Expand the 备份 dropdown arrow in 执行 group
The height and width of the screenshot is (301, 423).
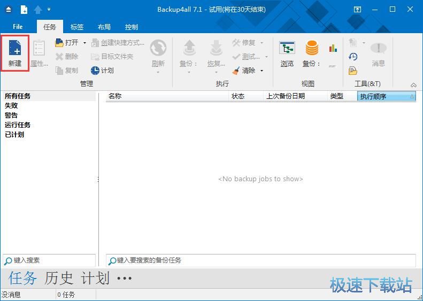(189, 72)
